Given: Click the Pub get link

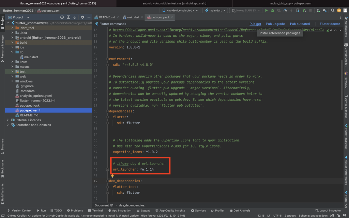Looking at the screenshot, I should [255, 24].
